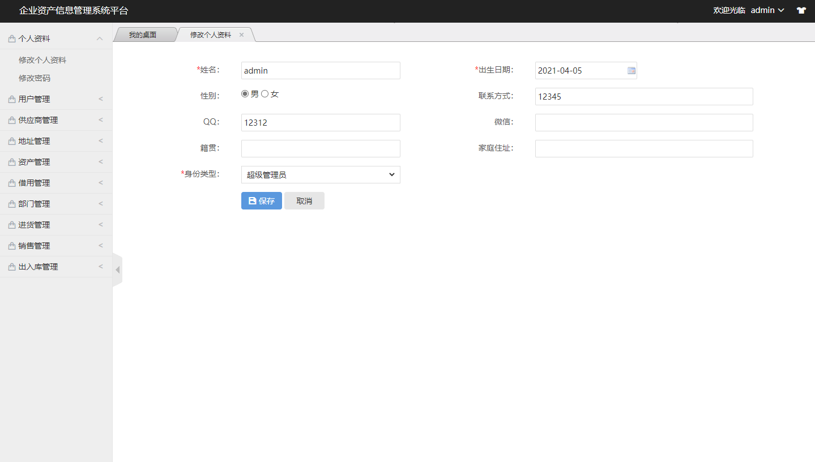Select the 女 gender radio button

pos(264,93)
